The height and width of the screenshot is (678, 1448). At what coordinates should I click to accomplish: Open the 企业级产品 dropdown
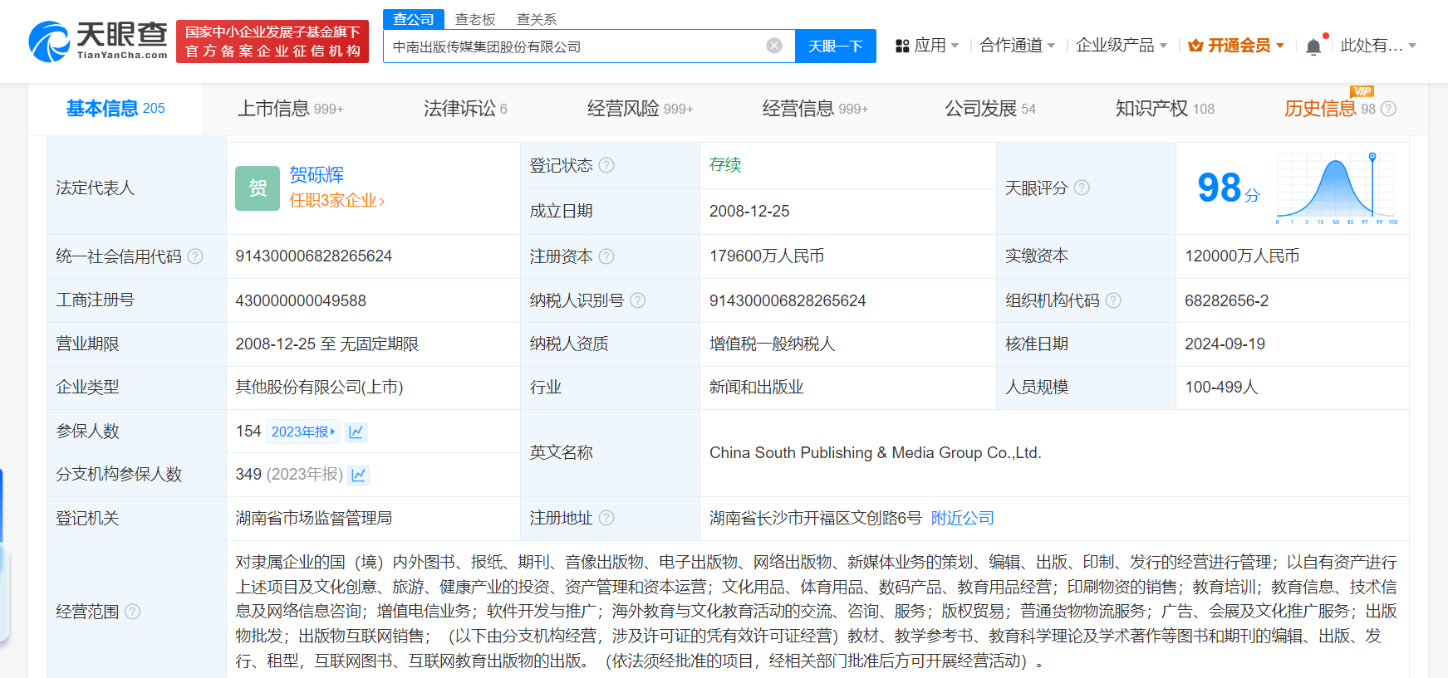(1121, 46)
